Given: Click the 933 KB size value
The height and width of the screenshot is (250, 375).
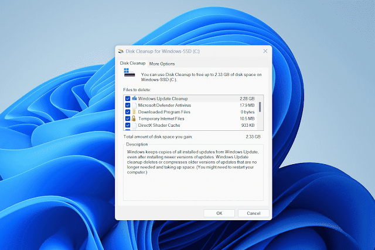Looking at the screenshot, I should 248,126.
